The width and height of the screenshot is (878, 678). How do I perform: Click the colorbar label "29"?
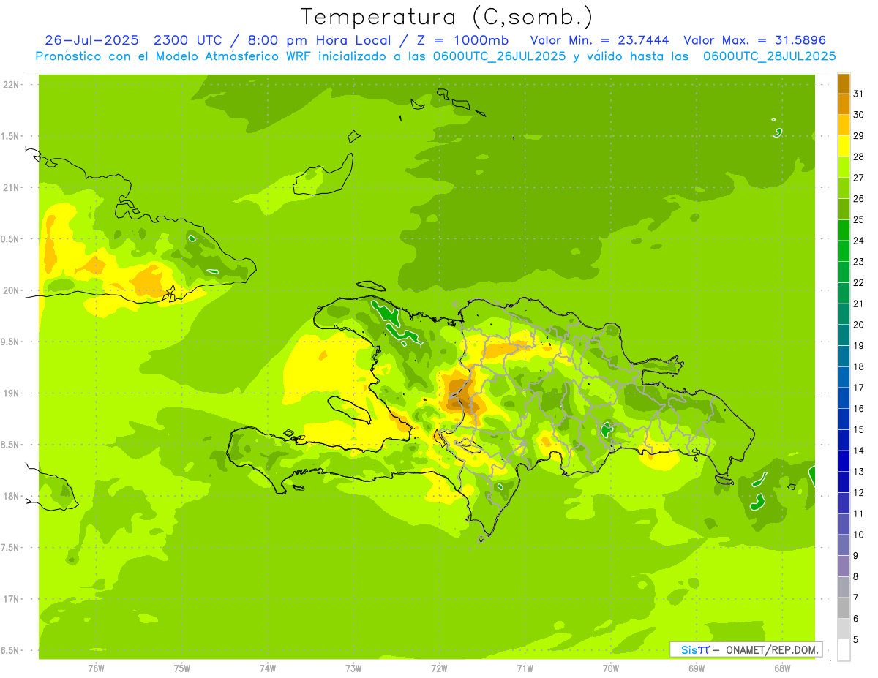859,135
